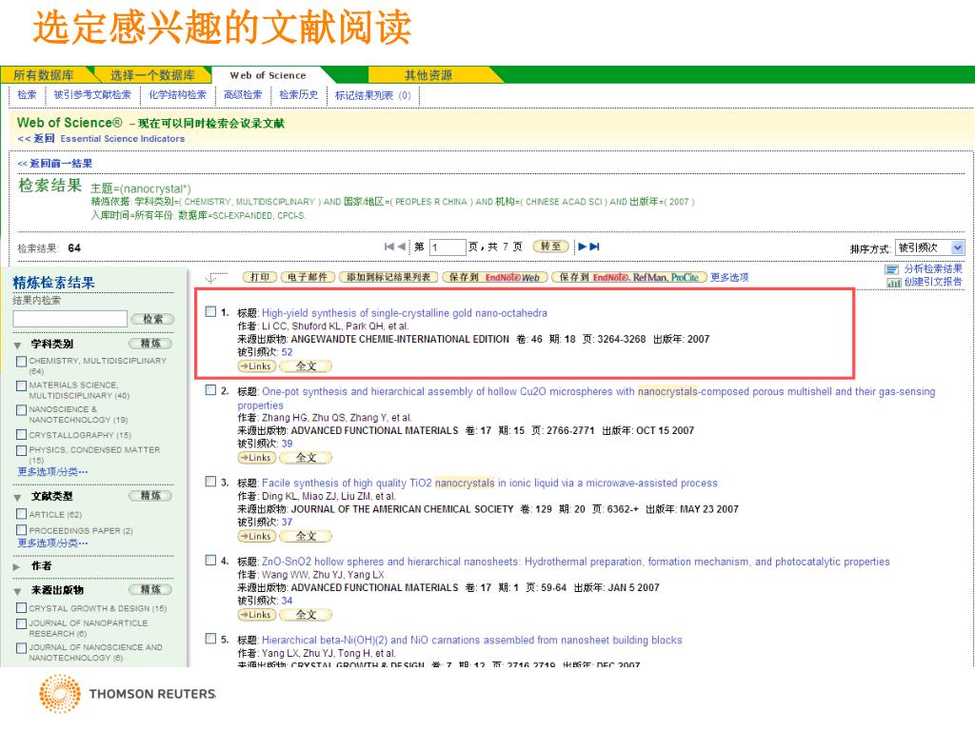
Task: Open 标记结果列表 (0) menu item
Action: tap(373, 96)
